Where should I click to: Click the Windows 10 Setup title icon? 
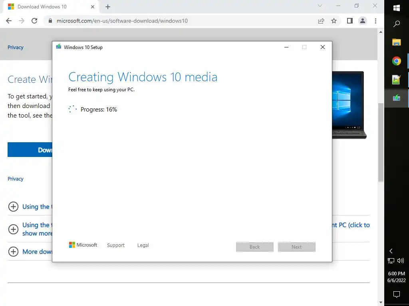coord(58,47)
